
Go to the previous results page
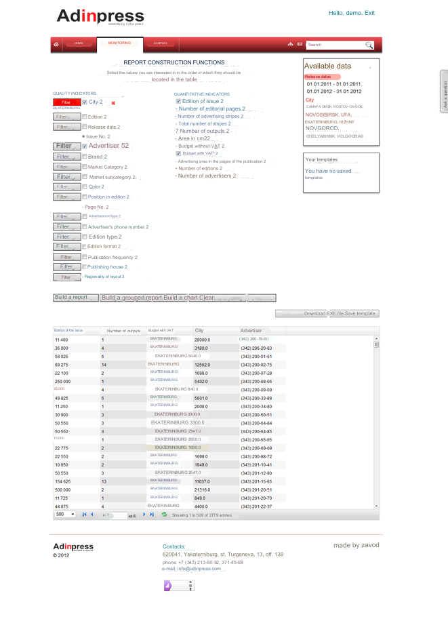click(92, 515)
